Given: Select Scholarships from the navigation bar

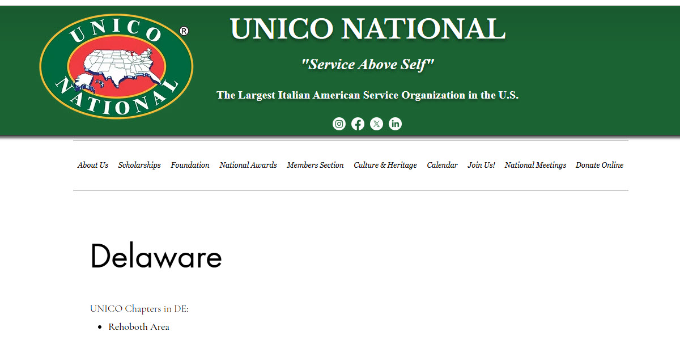Looking at the screenshot, I should (139, 165).
